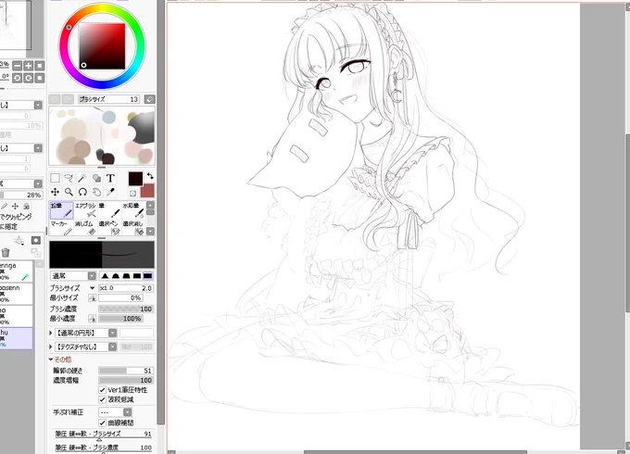Click the dark foreground color swatch

tap(135, 179)
